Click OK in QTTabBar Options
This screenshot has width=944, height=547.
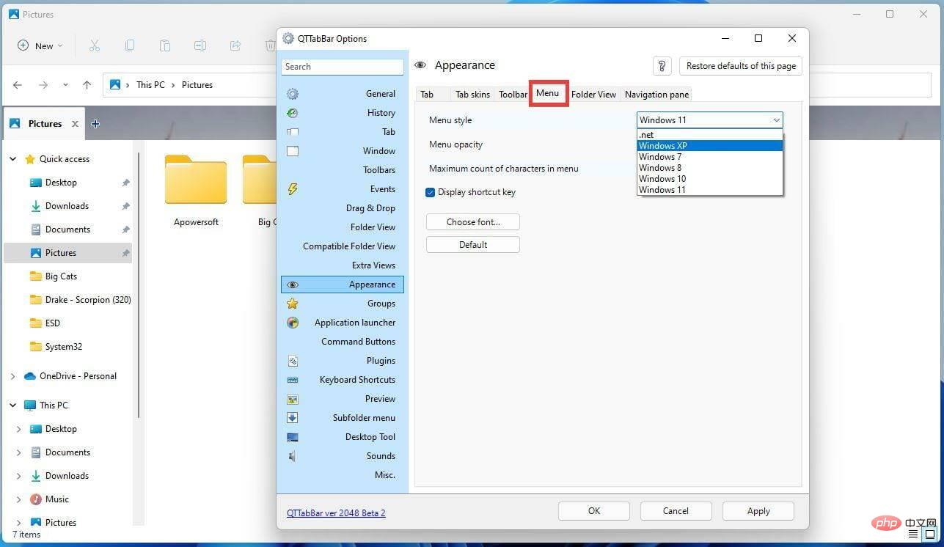click(594, 511)
